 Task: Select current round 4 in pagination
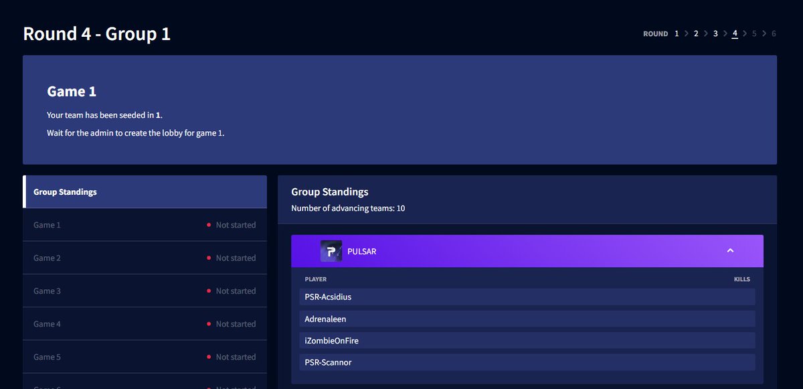[x=735, y=33]
